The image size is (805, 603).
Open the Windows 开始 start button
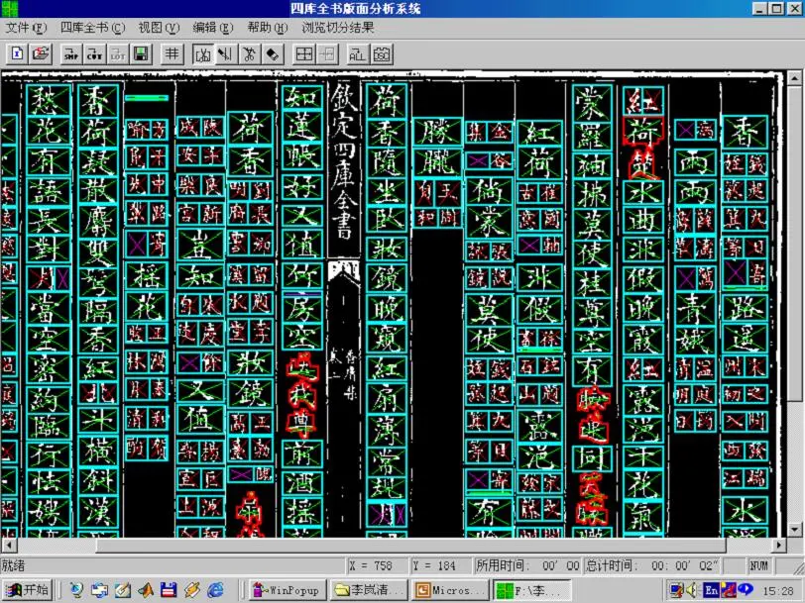[28, 590]
